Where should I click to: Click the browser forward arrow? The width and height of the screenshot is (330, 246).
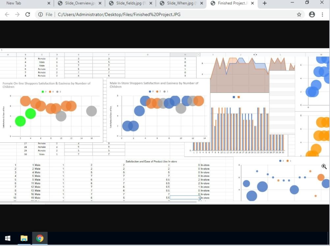[x=17, y=14]
